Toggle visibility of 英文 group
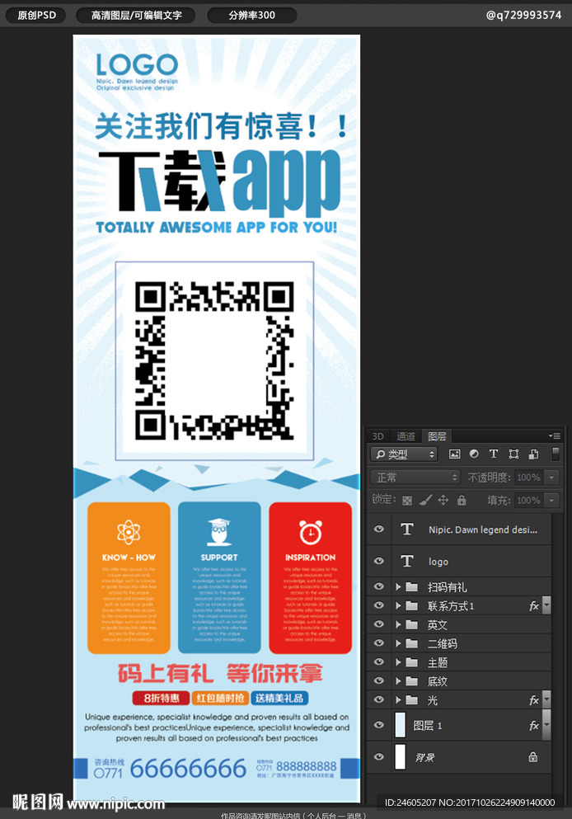Screen dimensions: 572x819 click(379, 624)
